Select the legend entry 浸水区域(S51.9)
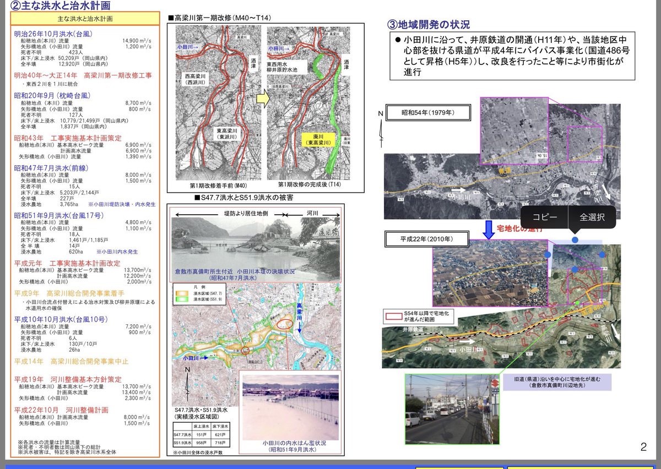The width and height of the screenshot is (661, 469). pyautogui.click(x=208, y=301)
